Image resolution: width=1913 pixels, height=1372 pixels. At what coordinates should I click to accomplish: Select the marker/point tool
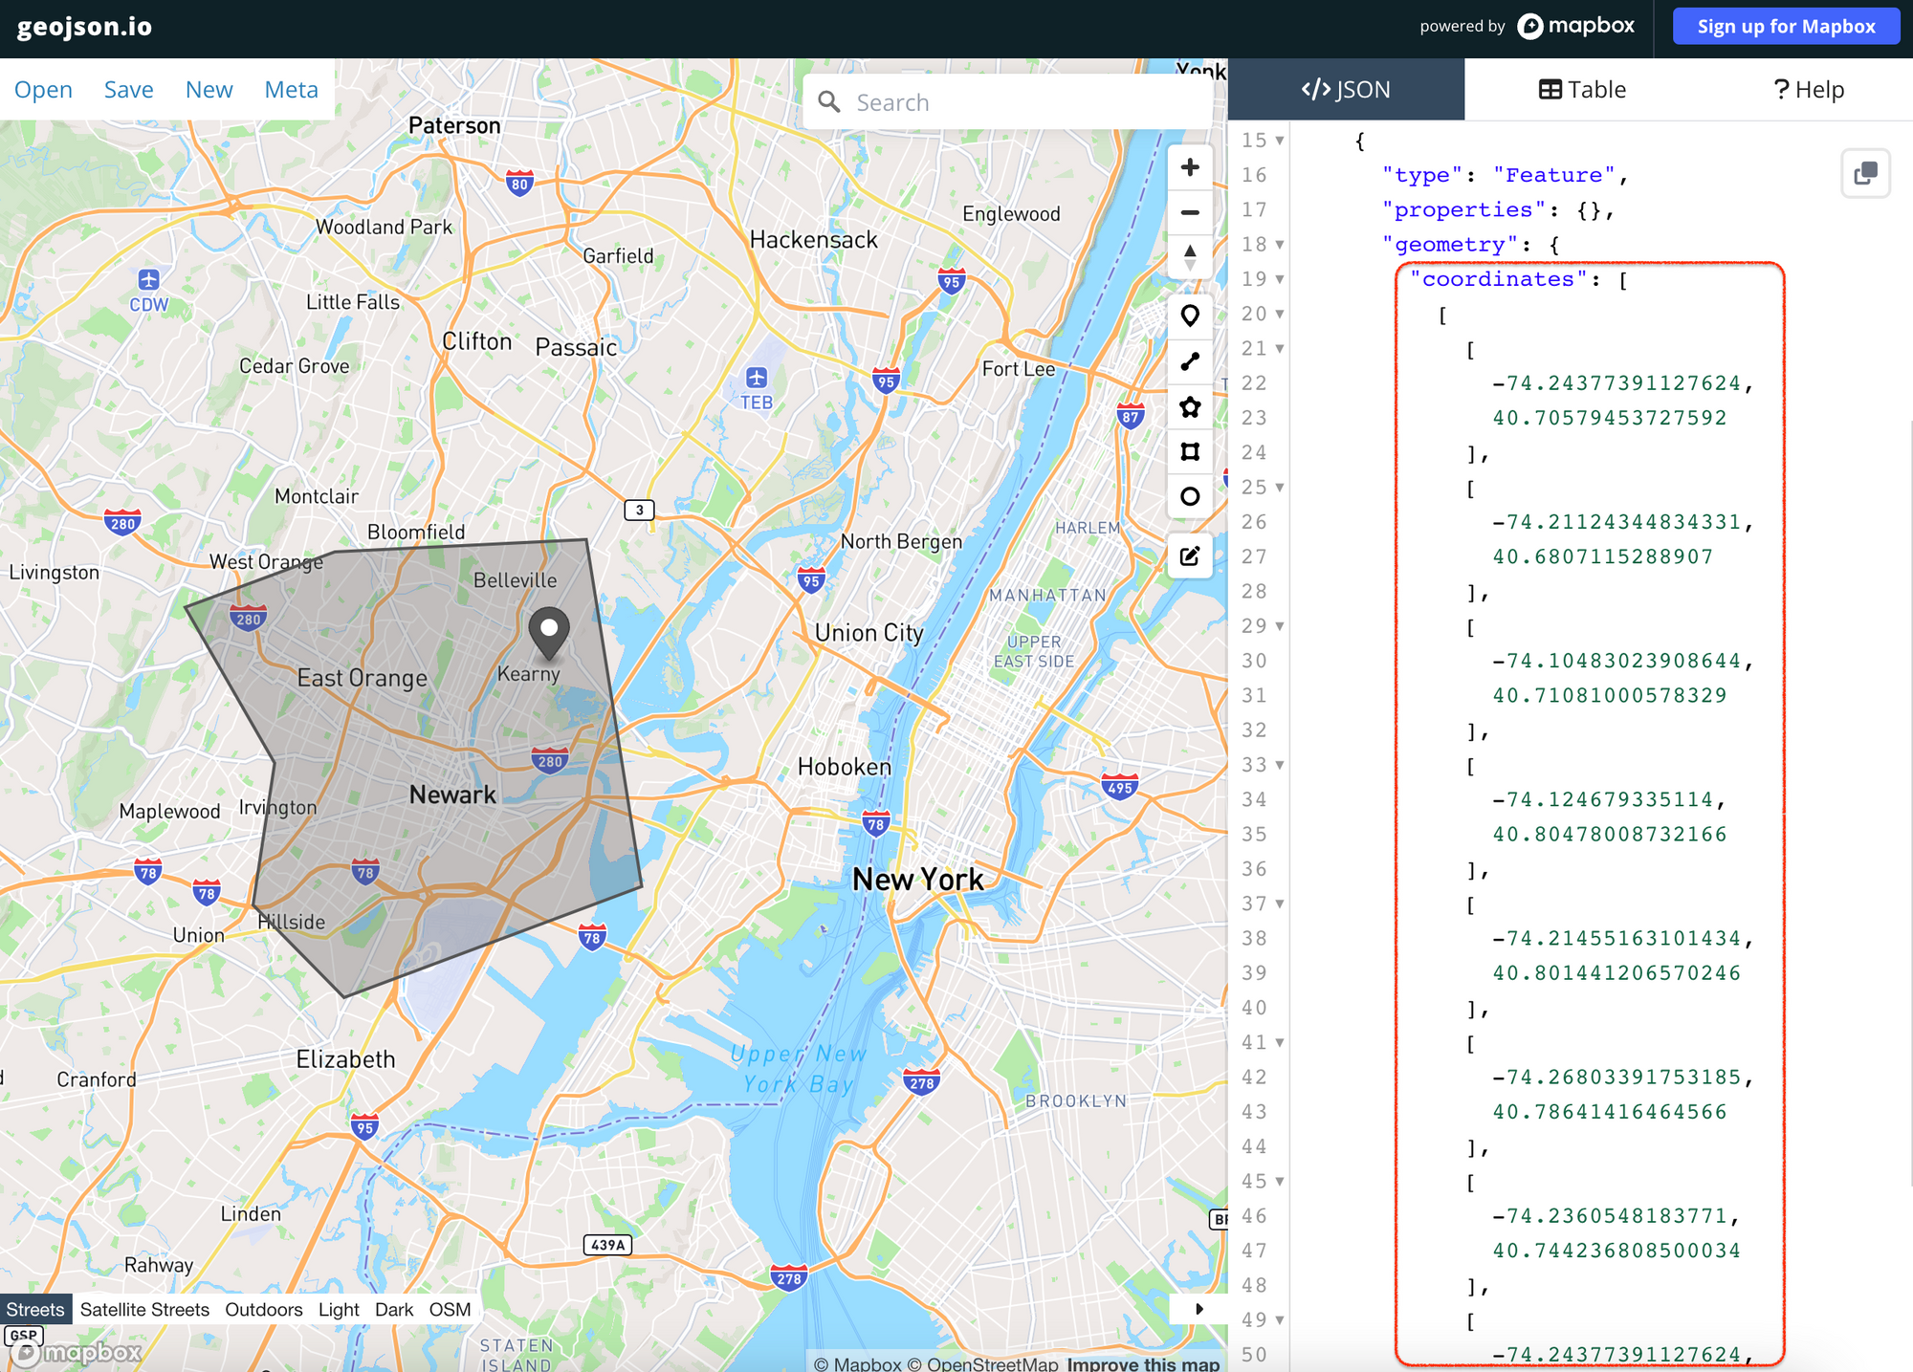(x=1190, y=316)
